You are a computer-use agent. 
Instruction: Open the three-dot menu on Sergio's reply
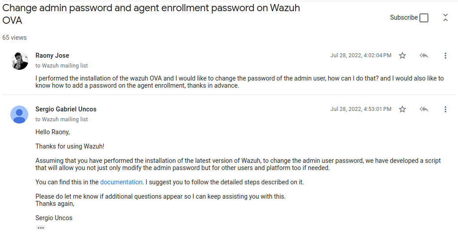[445, 109]
